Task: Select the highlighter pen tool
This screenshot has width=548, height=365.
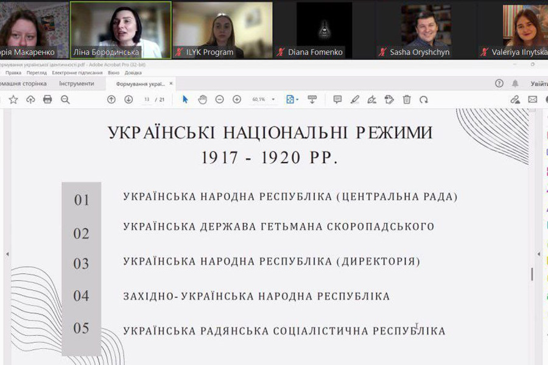Action: pyautogui.click(x=355, y=100)
